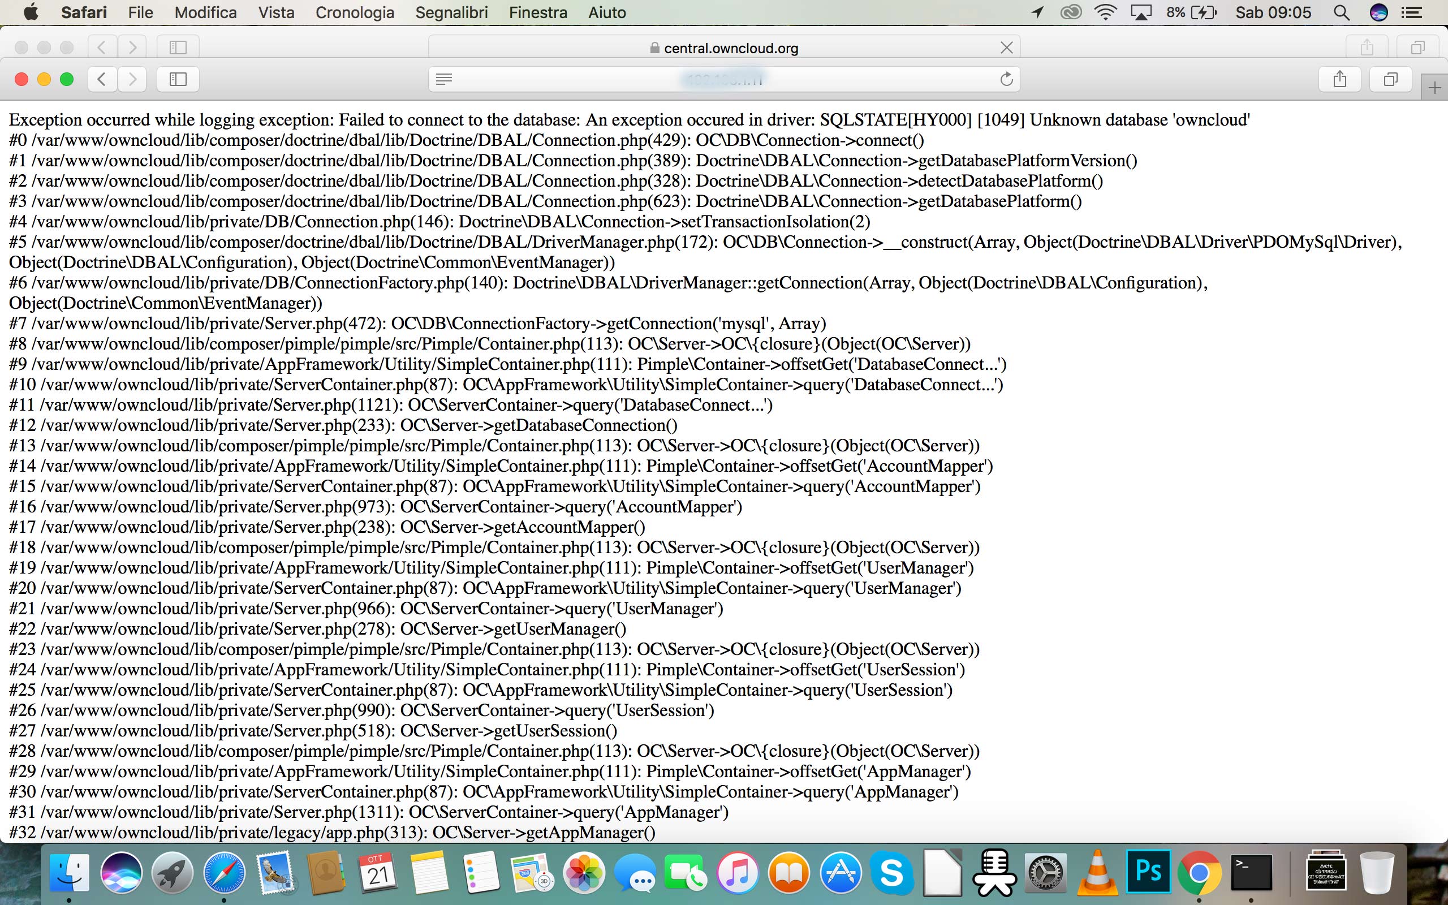Open the Mail stamp icon
Screen dimensions: 1448x905
275,872
